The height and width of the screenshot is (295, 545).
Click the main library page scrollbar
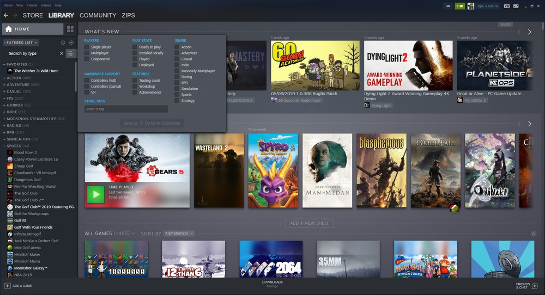pyautogui.click(x=543, y=26)
